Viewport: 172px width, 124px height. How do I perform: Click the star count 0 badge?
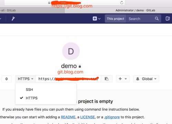tap(7, 79)
